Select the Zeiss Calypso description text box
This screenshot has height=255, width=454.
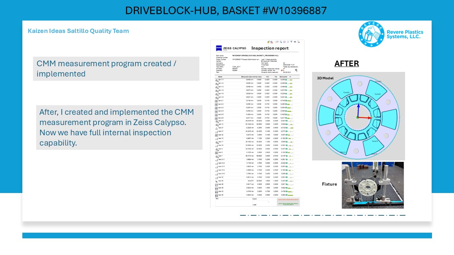119,127
